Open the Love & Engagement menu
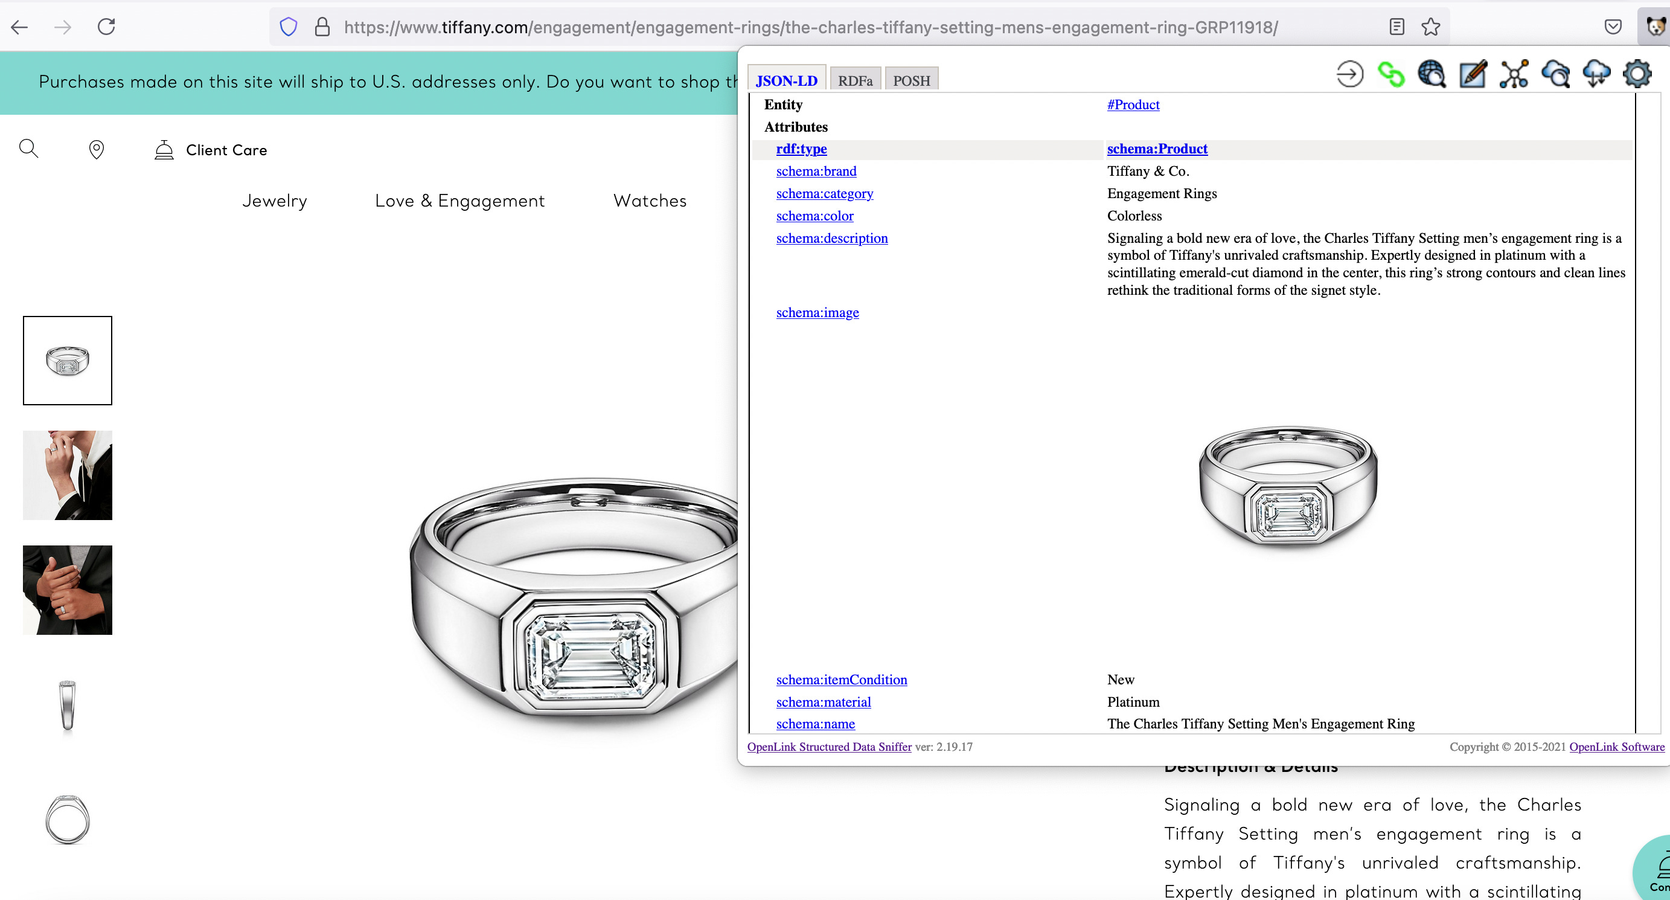This screenshot has height=900, width=1670. (459, 201)
